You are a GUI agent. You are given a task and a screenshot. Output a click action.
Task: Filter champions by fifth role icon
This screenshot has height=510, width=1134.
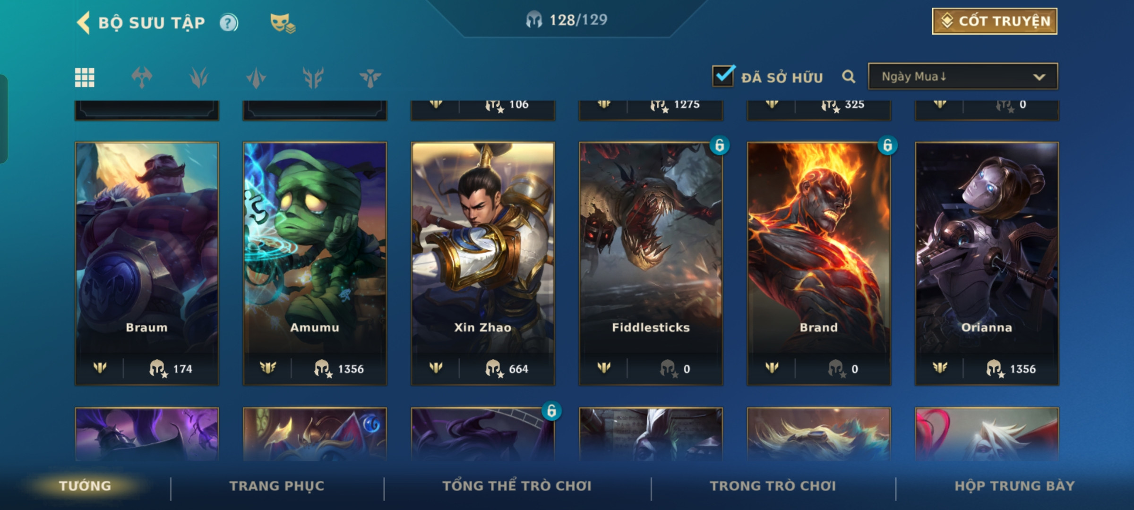(x=370, y=77)
